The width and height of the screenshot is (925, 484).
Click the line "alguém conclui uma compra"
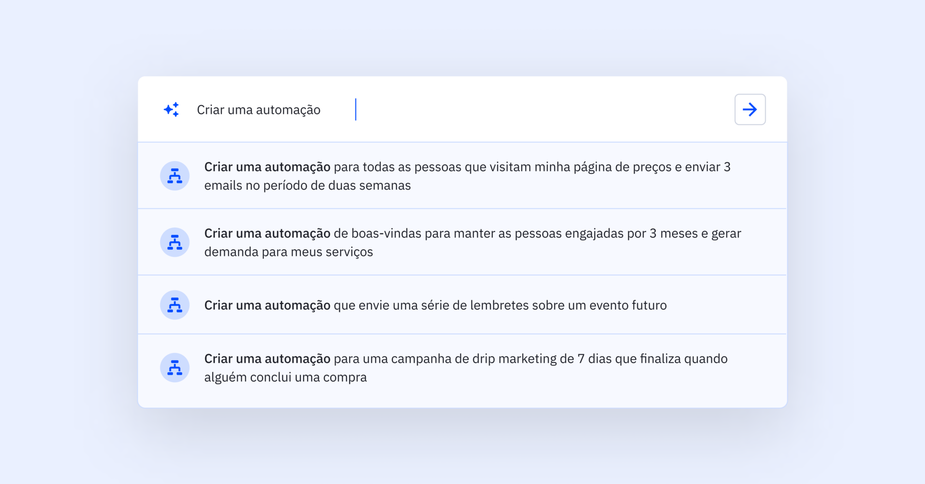tap(285, 377)
